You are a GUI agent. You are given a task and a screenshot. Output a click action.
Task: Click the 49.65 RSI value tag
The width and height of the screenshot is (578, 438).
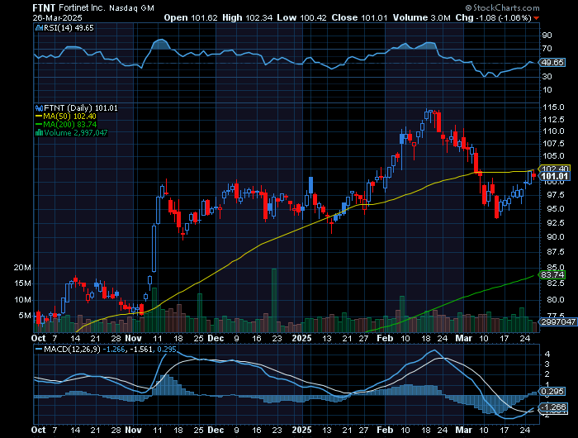(552, 63)
